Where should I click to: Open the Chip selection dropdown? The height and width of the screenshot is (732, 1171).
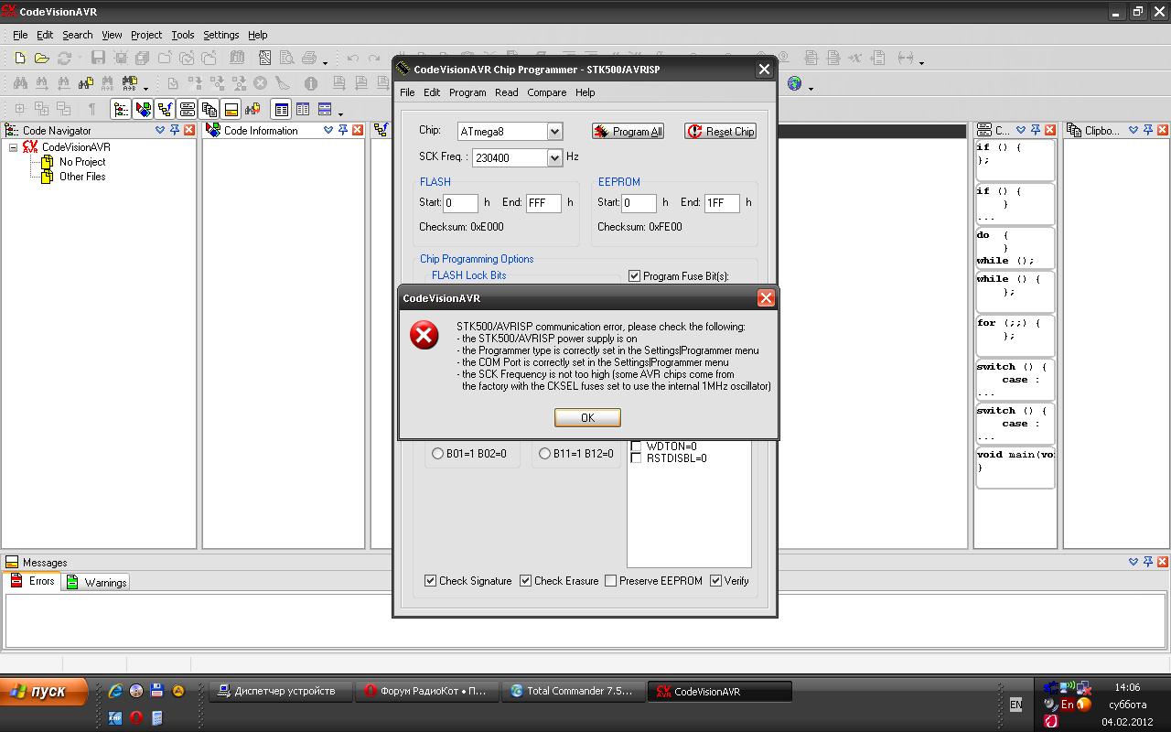[554, 132]
